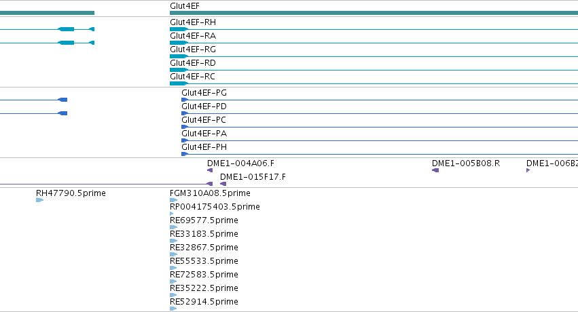Select the Glut4EF-RD transcript label
The height and width of the screenshot is (312, 578).
coord(193,63)
